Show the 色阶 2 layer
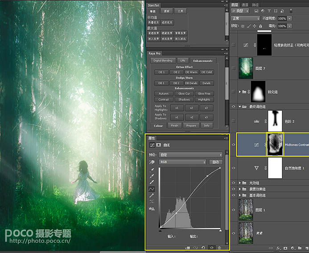The width and height of the screenshot is (309, 253). click(234, 121)
